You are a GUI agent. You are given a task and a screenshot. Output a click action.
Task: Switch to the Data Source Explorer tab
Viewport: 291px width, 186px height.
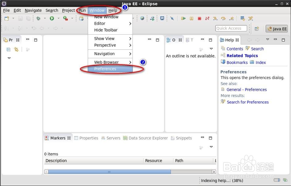point(145,138)
